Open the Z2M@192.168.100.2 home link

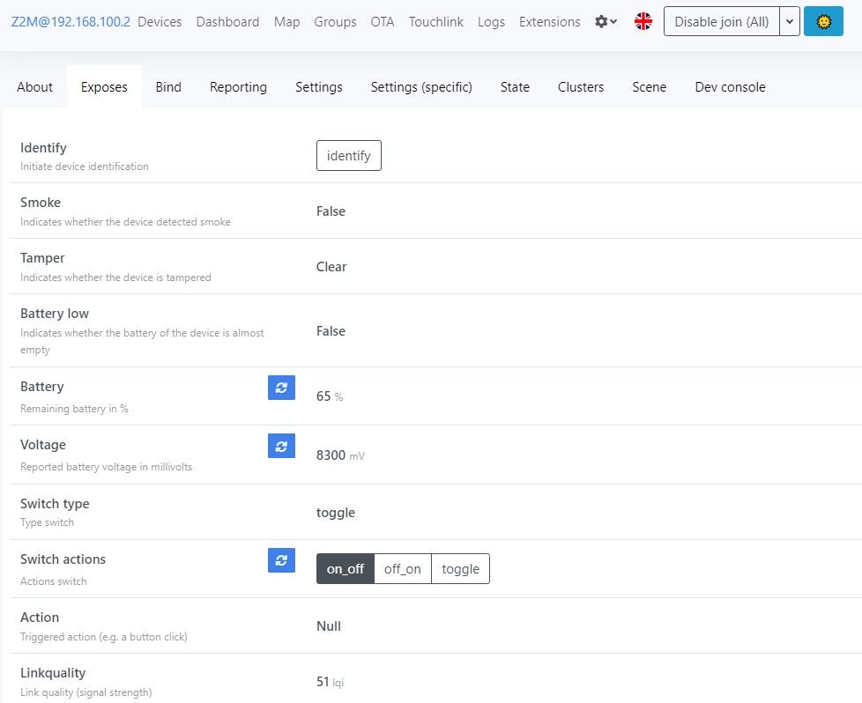point(71,22)
